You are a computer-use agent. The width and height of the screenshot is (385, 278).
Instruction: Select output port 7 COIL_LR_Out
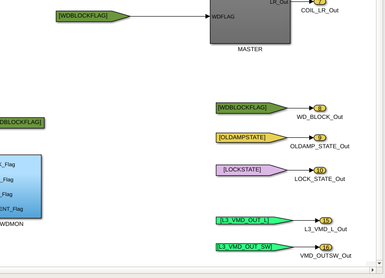pyautogui.click(x=320, y=2)
